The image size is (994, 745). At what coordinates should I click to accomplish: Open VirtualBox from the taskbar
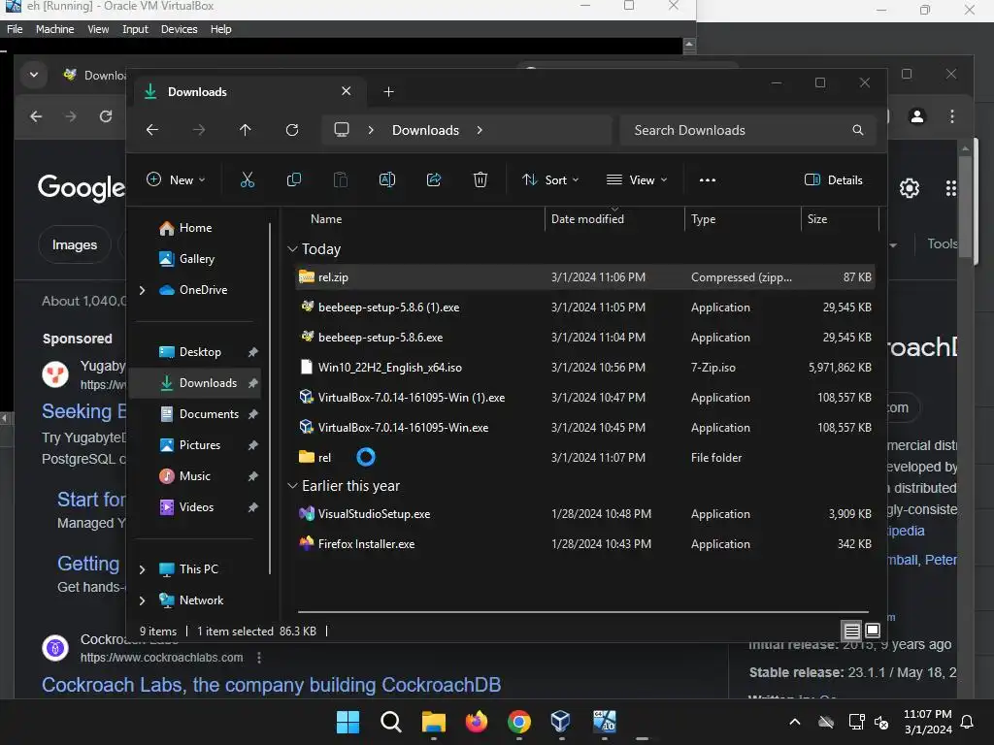[x=560, y=722]
